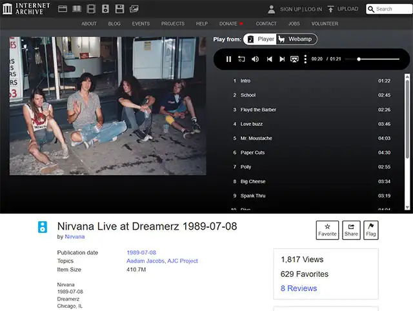The image size is (413, 311).
Task: Open the Texts book icon
Action: pos(77,9)
